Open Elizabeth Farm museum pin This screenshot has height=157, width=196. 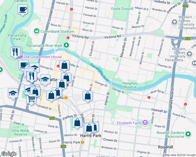click(145, 123)
